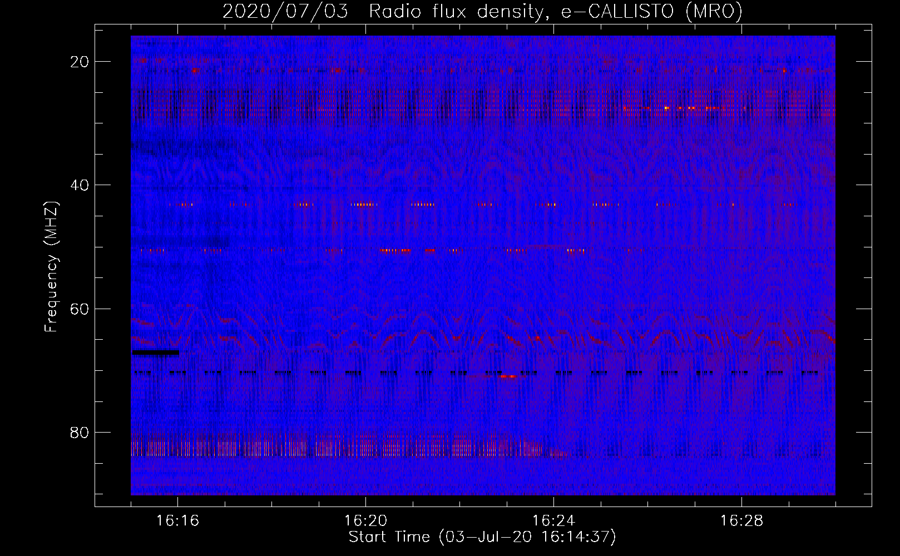900x556 pixels.
Task: Click the bright red burst near 71 MHz
Action: (508, 376)
